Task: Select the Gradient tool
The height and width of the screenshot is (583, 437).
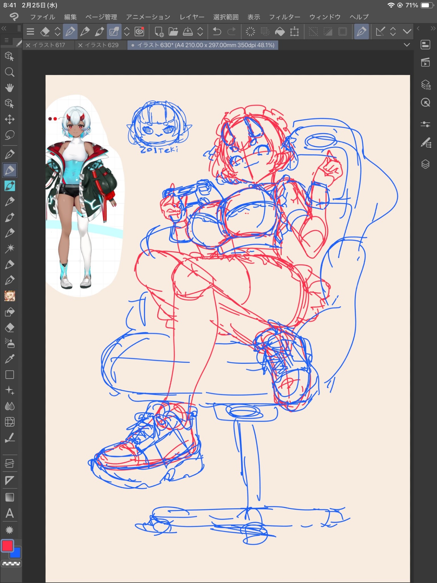Action: point(10,497)
